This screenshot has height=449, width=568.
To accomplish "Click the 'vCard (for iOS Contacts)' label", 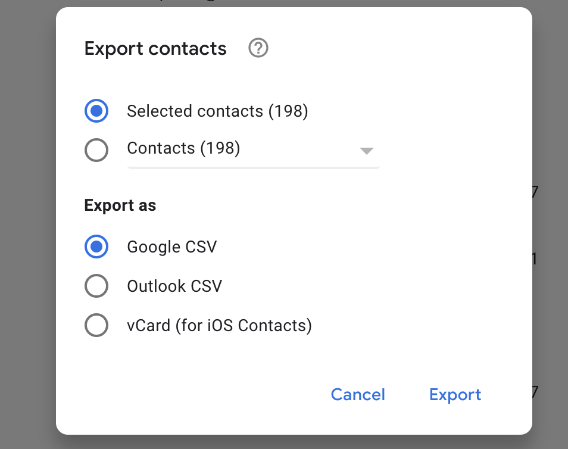I will (219, 325).
